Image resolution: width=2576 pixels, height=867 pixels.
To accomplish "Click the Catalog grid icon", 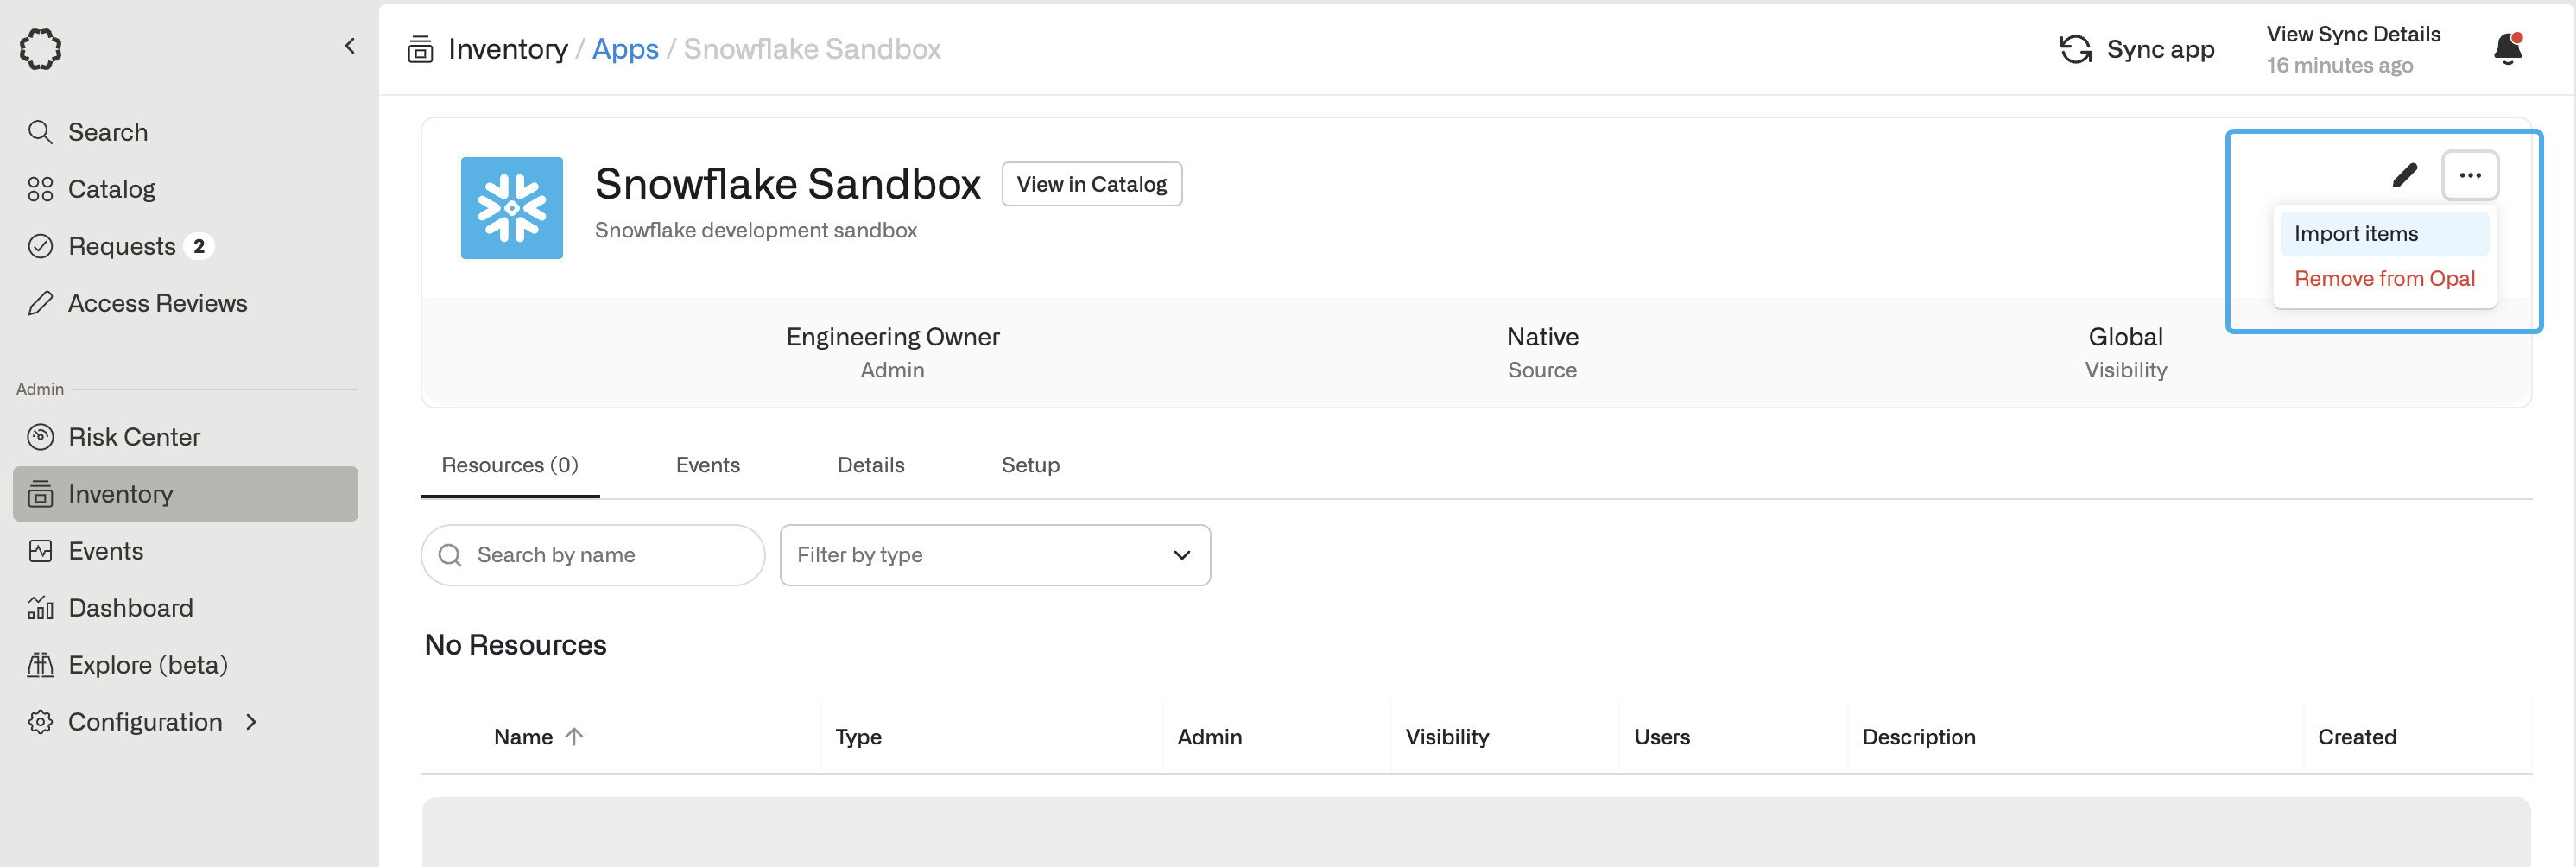I will (40, 189).
